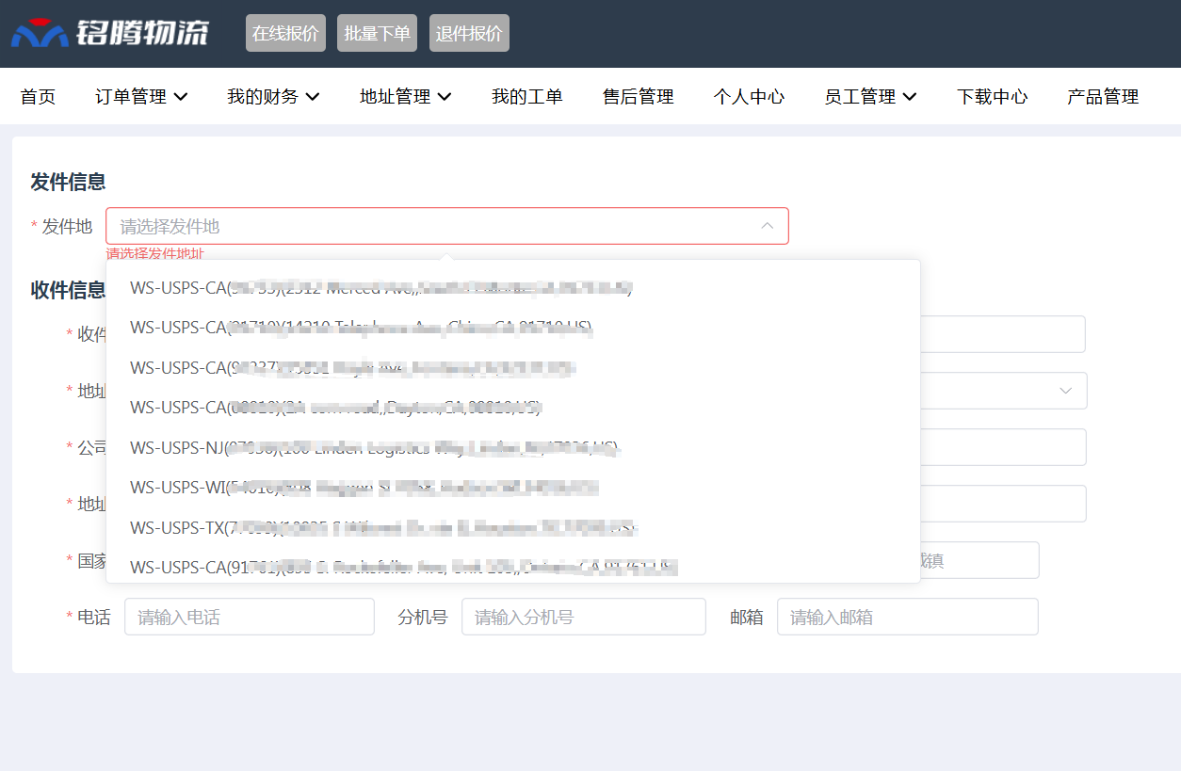
Task: Open the 售后管理 menu item
Action: [x=639, y=96]
